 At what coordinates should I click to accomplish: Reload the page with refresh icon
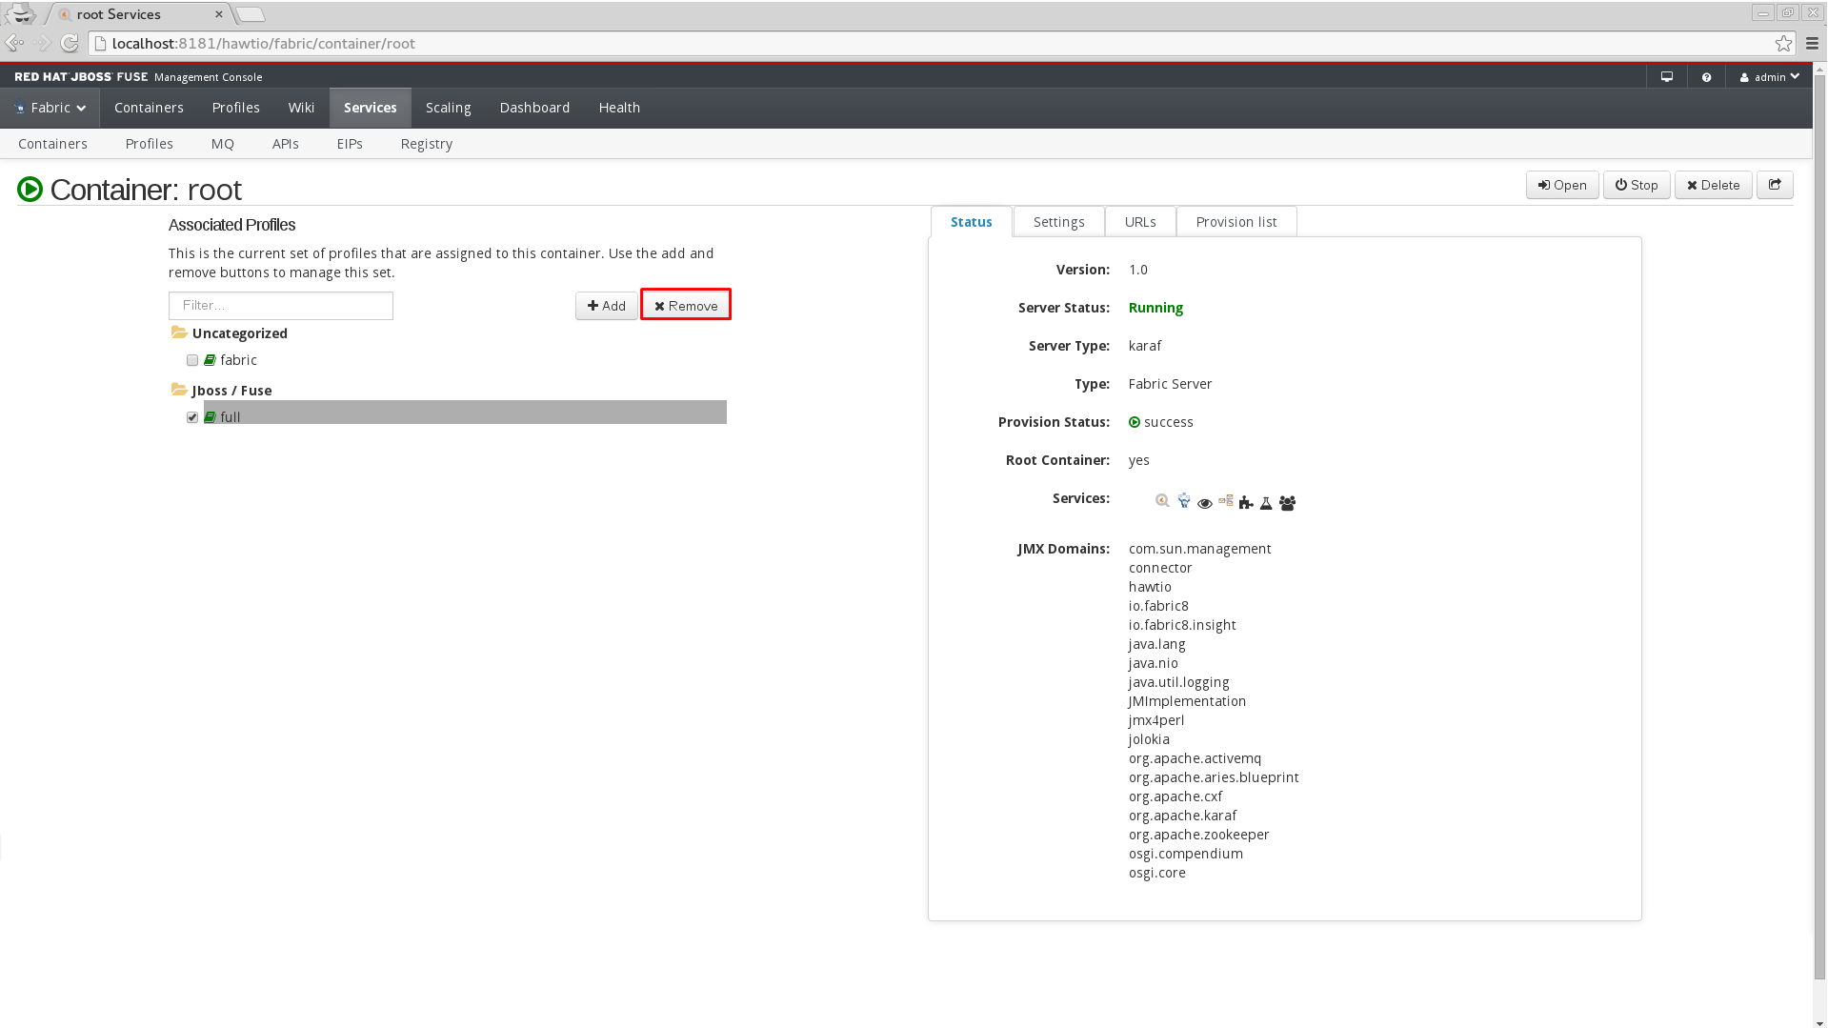70,43
